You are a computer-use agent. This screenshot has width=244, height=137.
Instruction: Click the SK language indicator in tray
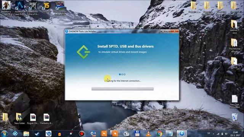pos(209,133)
